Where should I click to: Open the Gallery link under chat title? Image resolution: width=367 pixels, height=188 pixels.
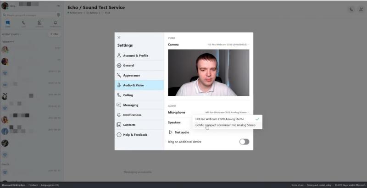click(92, 13)
